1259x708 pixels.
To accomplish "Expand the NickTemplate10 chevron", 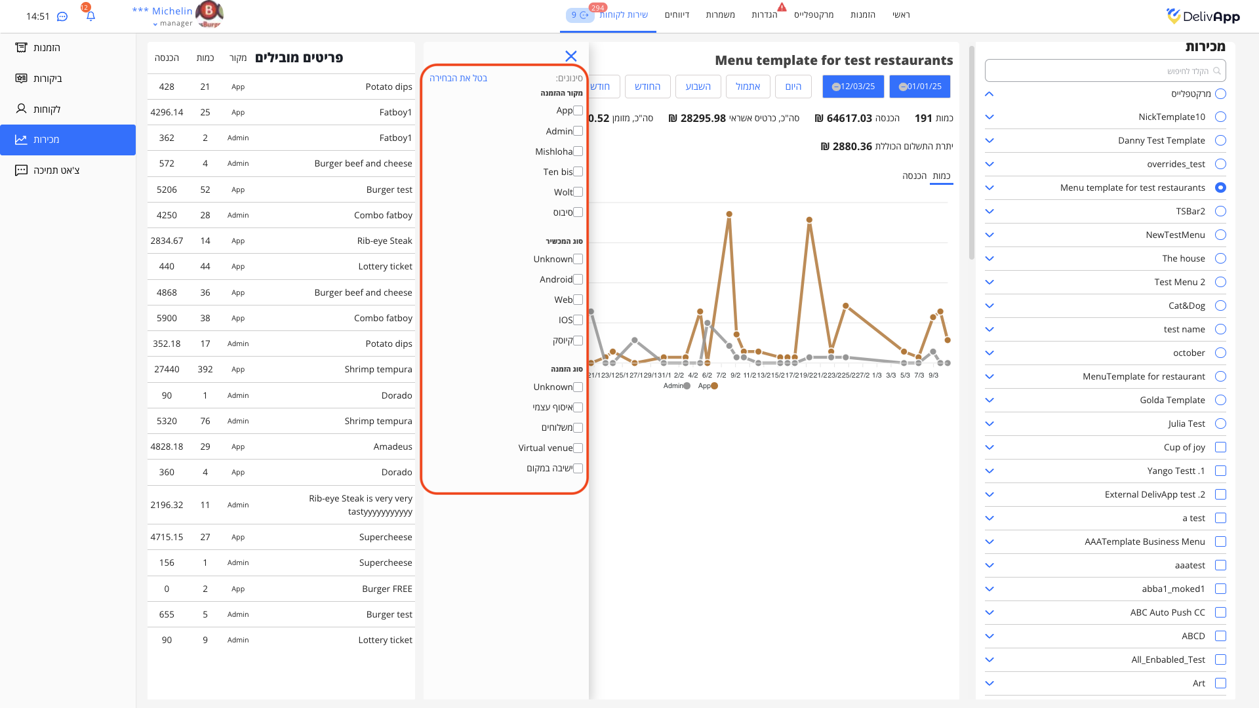I will 989,117.
